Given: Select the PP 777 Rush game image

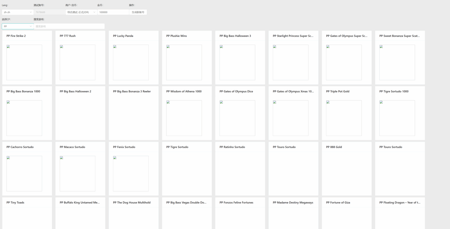Looking at the screenshot, I should pyautogui.click(x=78, y=62).
